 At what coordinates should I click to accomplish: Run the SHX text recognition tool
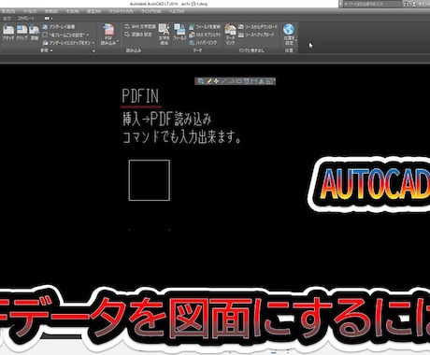[x=139, y=27]
